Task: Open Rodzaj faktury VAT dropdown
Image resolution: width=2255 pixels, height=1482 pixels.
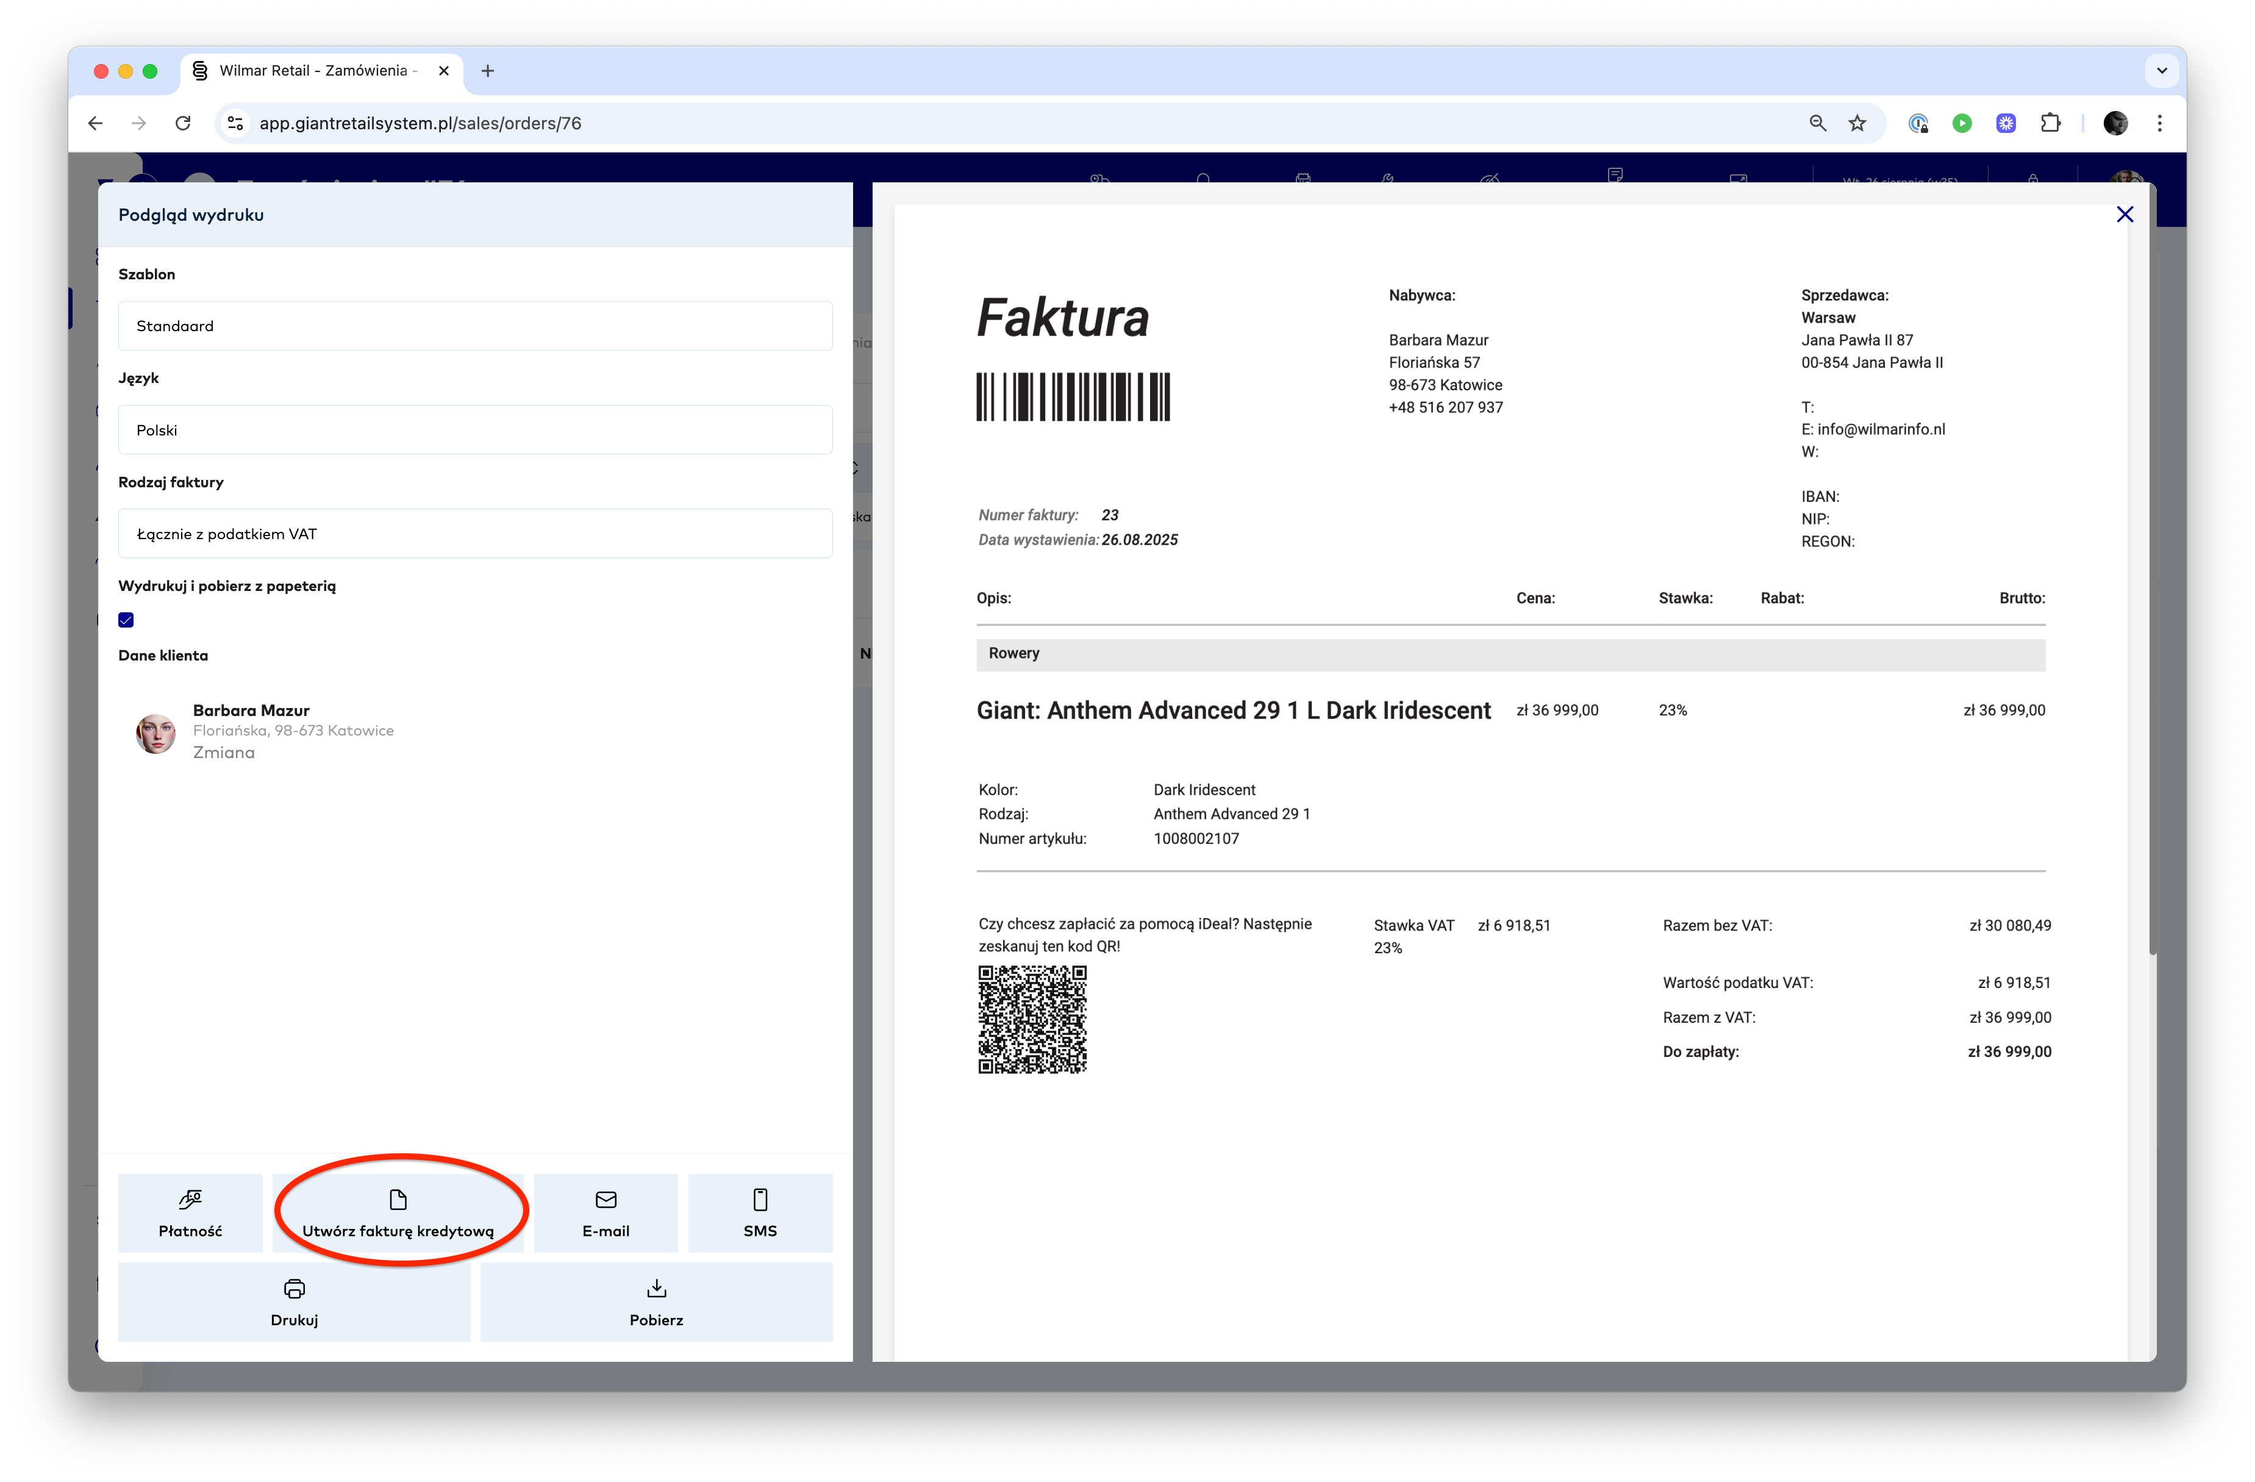Action: click(474, 534)
